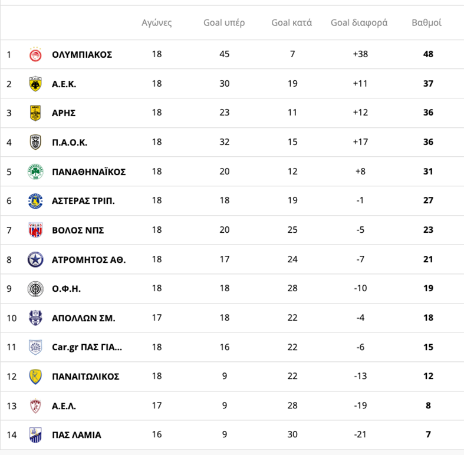Viewport: 464px width, 455px height.
Task: Click the Panathinaikos green shamrock logo
Action: point(36,172)
